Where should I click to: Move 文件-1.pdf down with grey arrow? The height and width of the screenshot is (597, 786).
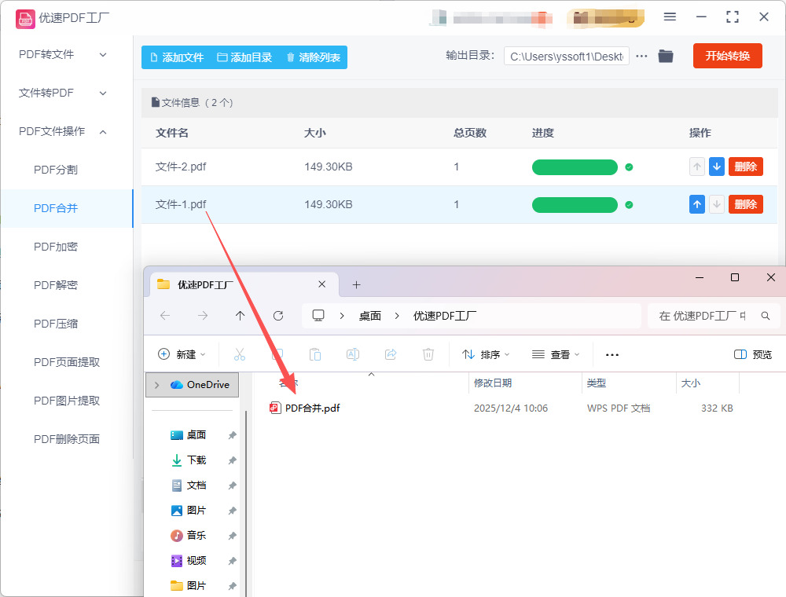[717, 204]
